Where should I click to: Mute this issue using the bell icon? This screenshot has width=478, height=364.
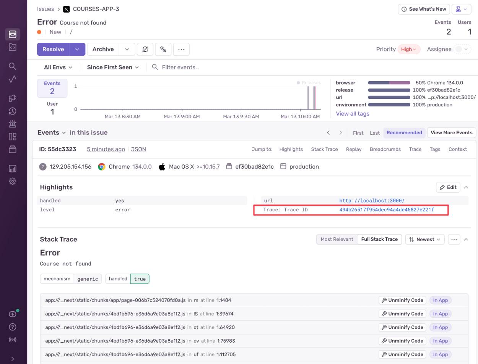point(145,49)
